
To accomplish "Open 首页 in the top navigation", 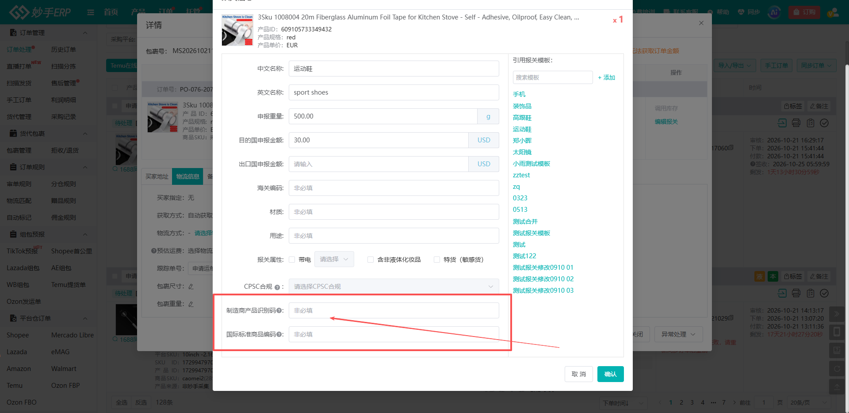I will coord(111,12).
